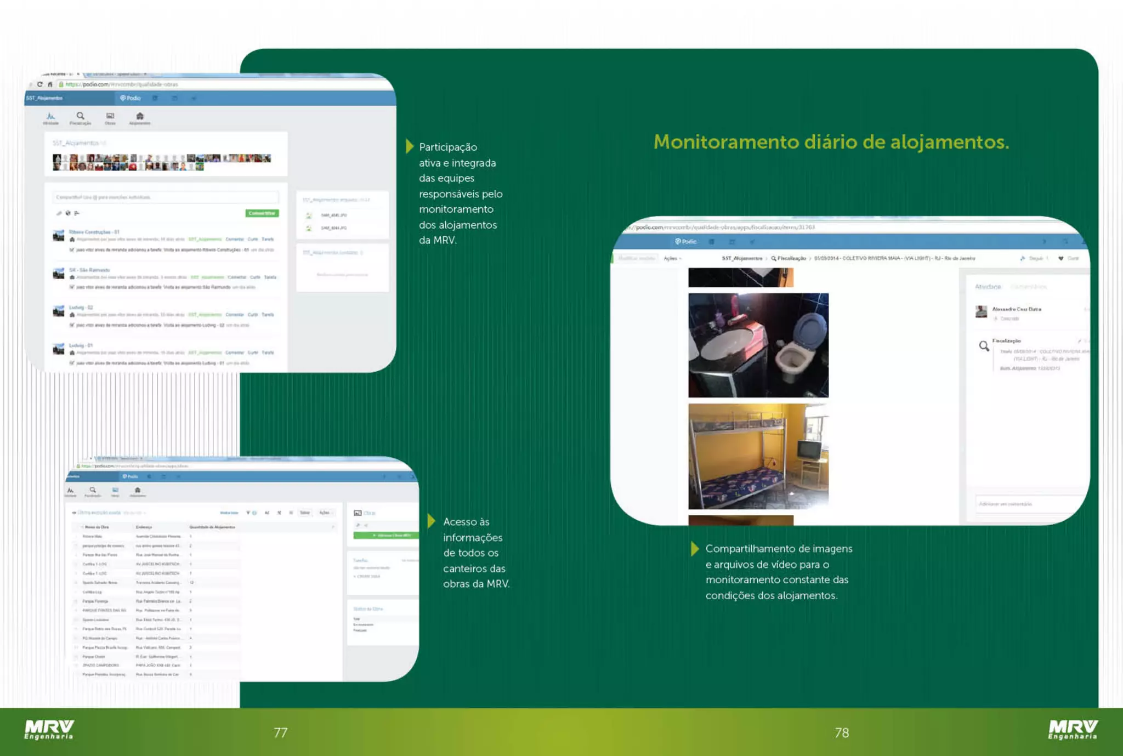
Task: Click the browser reload icon in top-left window
Action: pos(39,84)
